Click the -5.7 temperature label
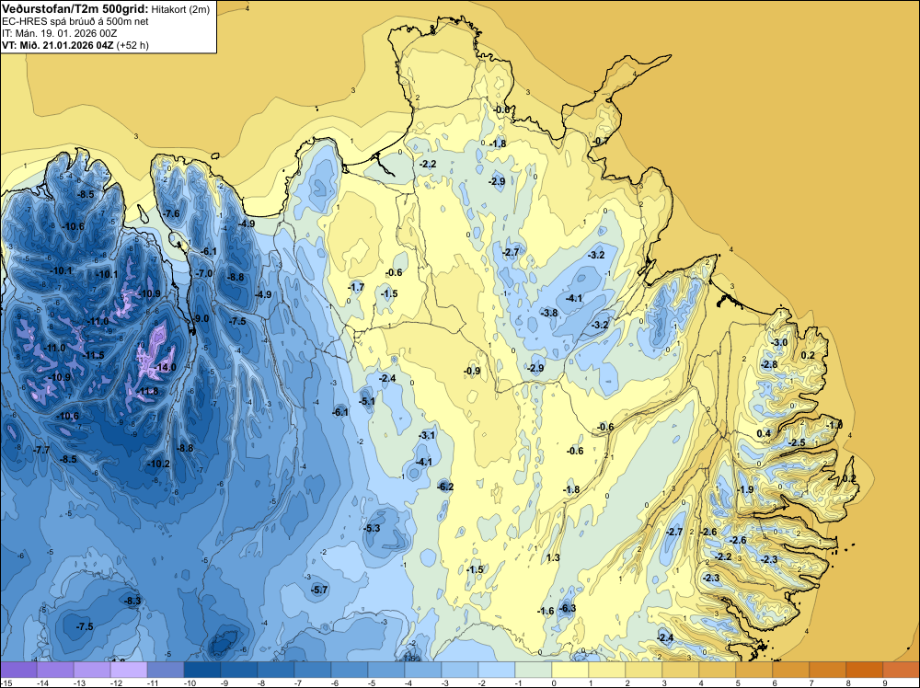Viewport: 920px width, 688px height. tap(320, 590)
